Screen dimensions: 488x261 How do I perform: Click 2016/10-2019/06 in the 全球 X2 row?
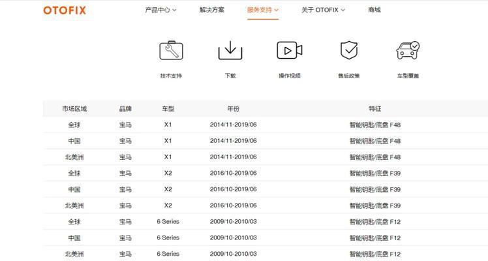[x=234, y=173]
